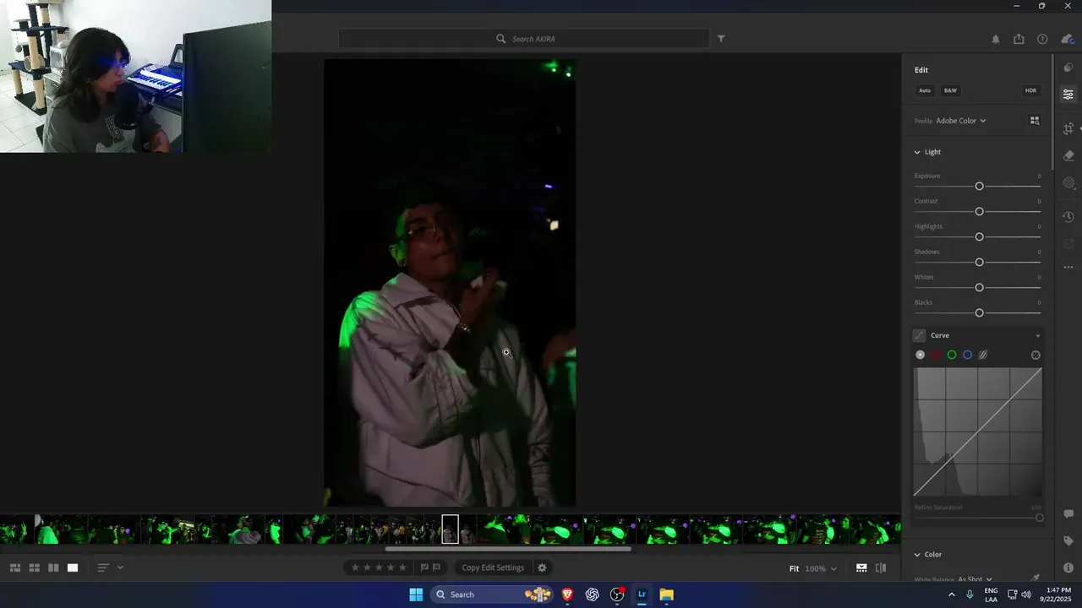Select the green curve channel

[x=952, y=355]
